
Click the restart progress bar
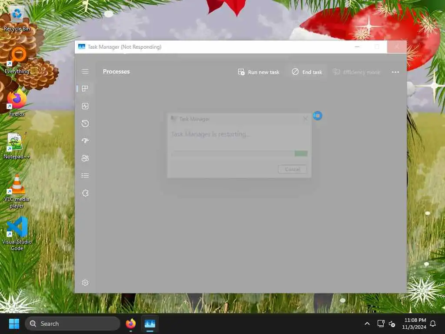pyautogui.click(x=239, y=154)
